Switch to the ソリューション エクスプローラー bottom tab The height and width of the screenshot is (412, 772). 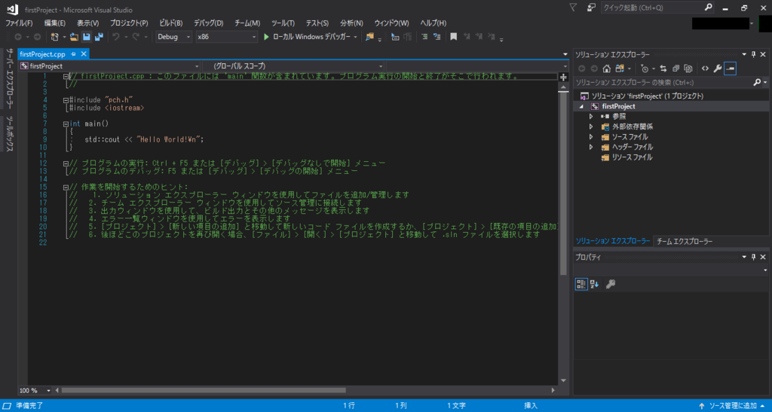pos(613,241)
